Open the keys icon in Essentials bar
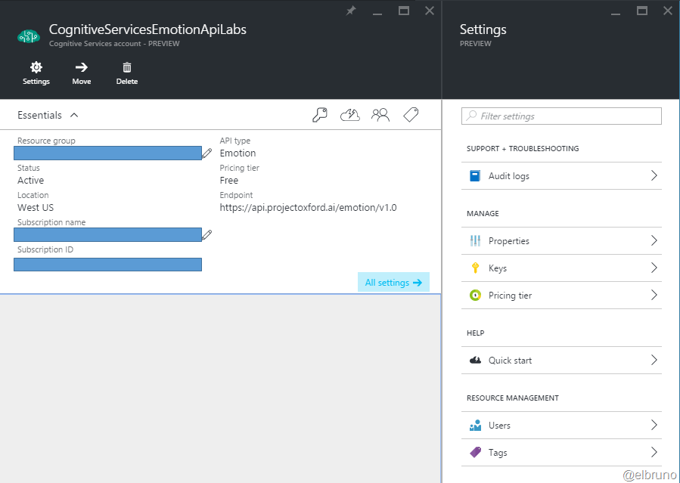The image size is (680, 483). click(x=320, y=115)
